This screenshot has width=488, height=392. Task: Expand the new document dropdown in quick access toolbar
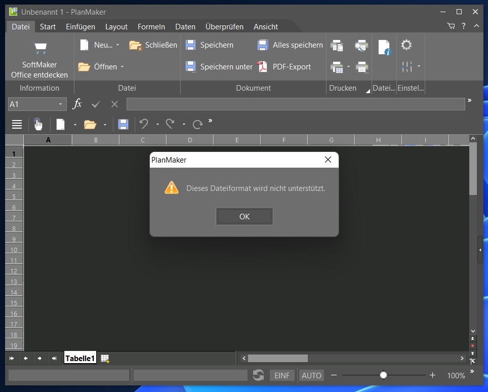75,125
